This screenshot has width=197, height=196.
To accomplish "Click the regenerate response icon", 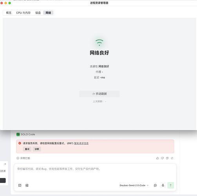I will pos(172,158).
